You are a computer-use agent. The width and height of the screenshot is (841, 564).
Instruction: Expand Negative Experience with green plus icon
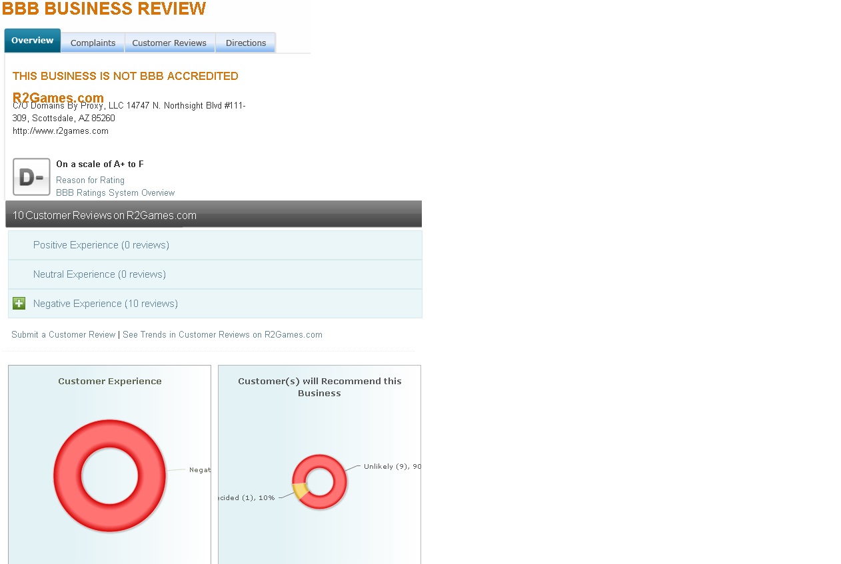19,304
